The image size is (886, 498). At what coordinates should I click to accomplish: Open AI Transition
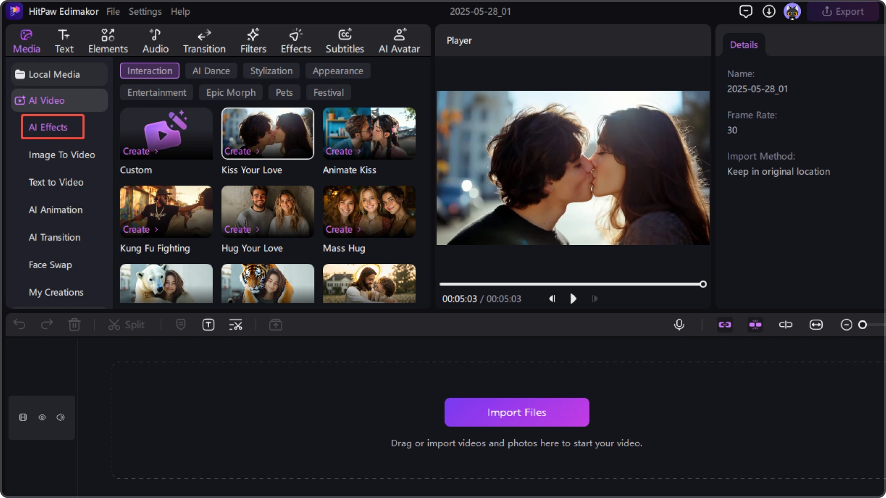(54, 238)
